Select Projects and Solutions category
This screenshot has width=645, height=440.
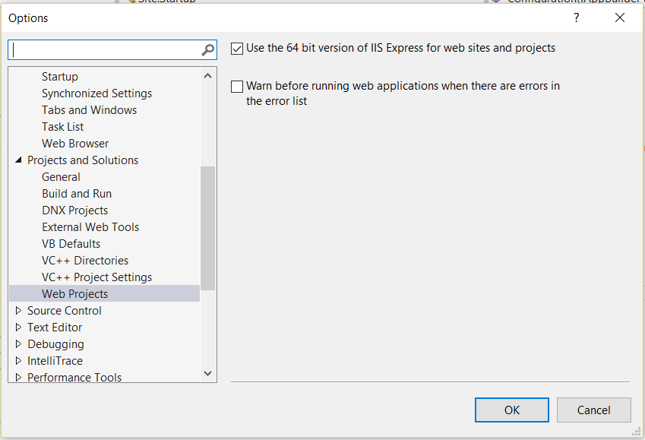[83, 160]
